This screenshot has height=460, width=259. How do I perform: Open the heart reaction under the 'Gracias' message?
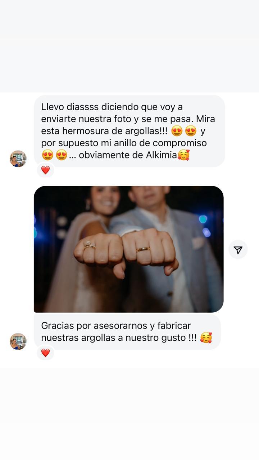45,353
